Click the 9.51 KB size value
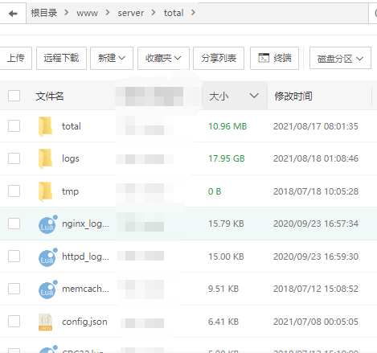The image size is (377, 353). click(223, 289)
